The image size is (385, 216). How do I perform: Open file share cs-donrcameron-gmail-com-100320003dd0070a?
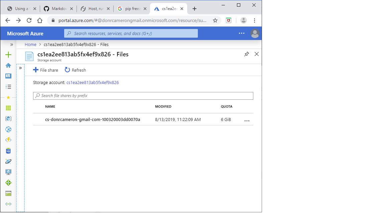point(93,120)
